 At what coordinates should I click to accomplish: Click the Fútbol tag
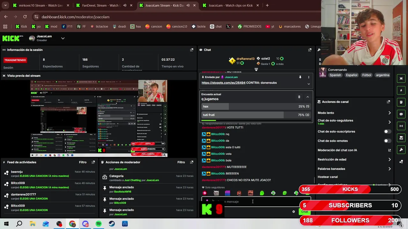367,75
